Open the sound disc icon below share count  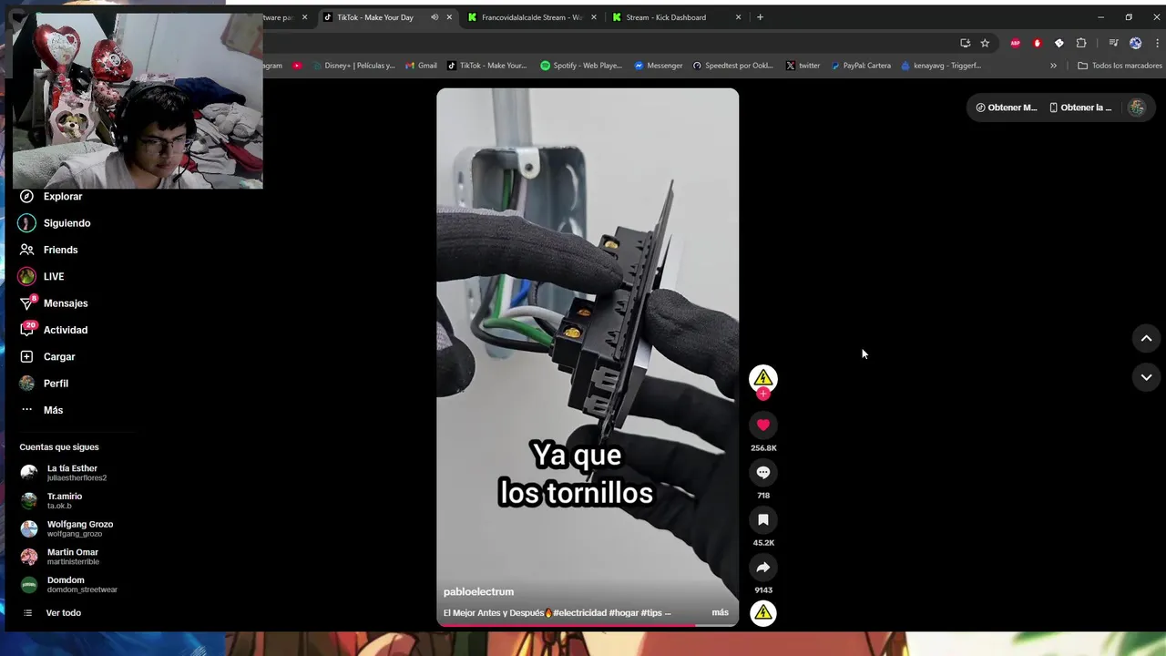tap(763, 613)
